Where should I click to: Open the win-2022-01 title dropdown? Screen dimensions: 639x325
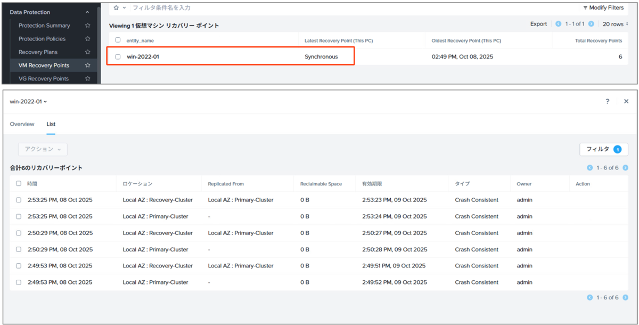[x=28, y=101]
